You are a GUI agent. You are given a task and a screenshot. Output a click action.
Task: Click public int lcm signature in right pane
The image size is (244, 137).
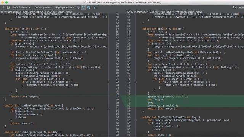click(x=163, y=29)
